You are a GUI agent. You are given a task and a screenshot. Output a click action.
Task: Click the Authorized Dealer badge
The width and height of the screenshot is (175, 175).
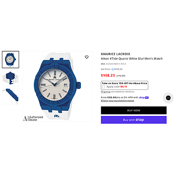click(33, 118)
